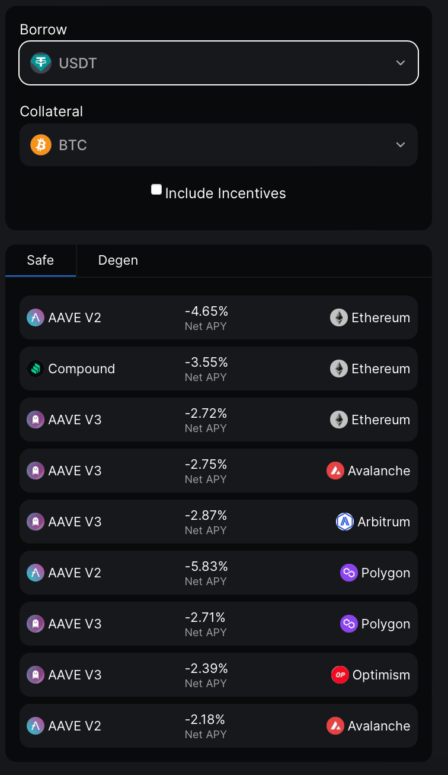Open the AAVE V2 Avalanche row, -2.18% APY
The image size is (448, 775).
click(x=218, y=726)
